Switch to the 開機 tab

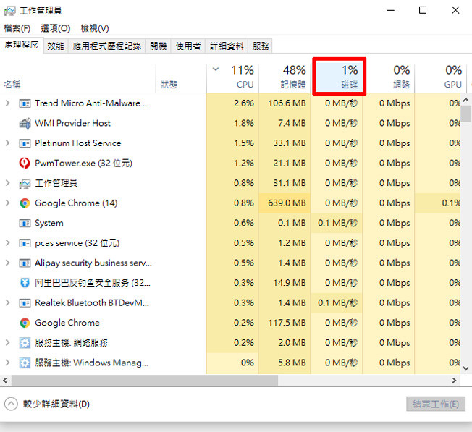point(159,46)
